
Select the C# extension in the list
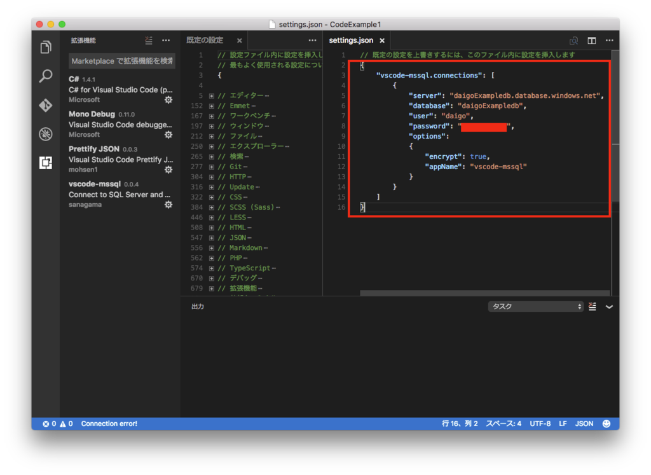pyautogui.click(x=121, y=89)
